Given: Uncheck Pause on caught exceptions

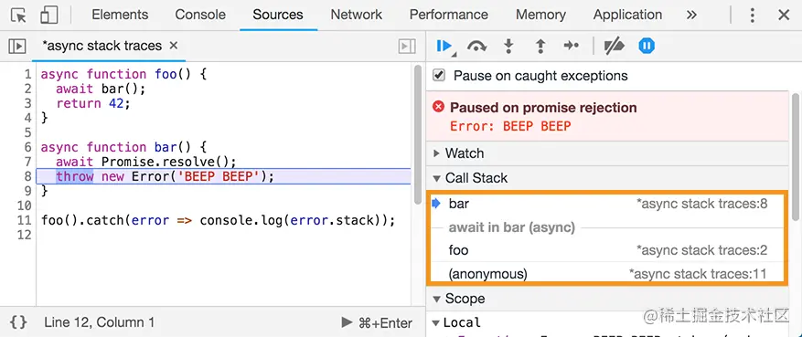Looking at the screenshot, I should coord(438,76).
